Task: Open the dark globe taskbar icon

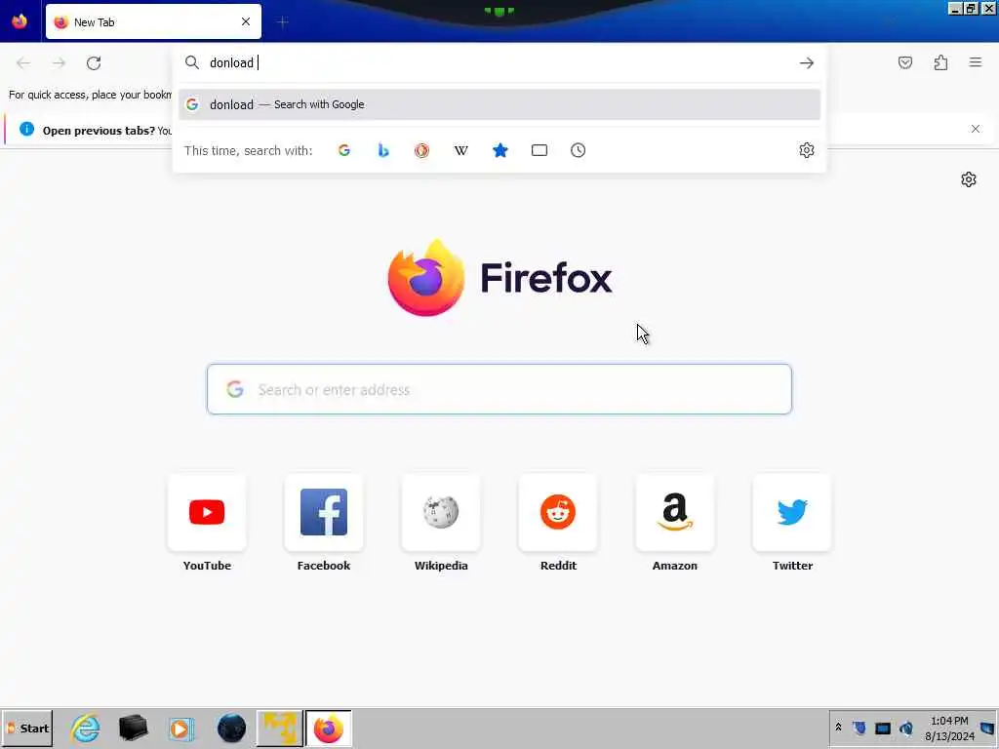Action: [231, 728]
